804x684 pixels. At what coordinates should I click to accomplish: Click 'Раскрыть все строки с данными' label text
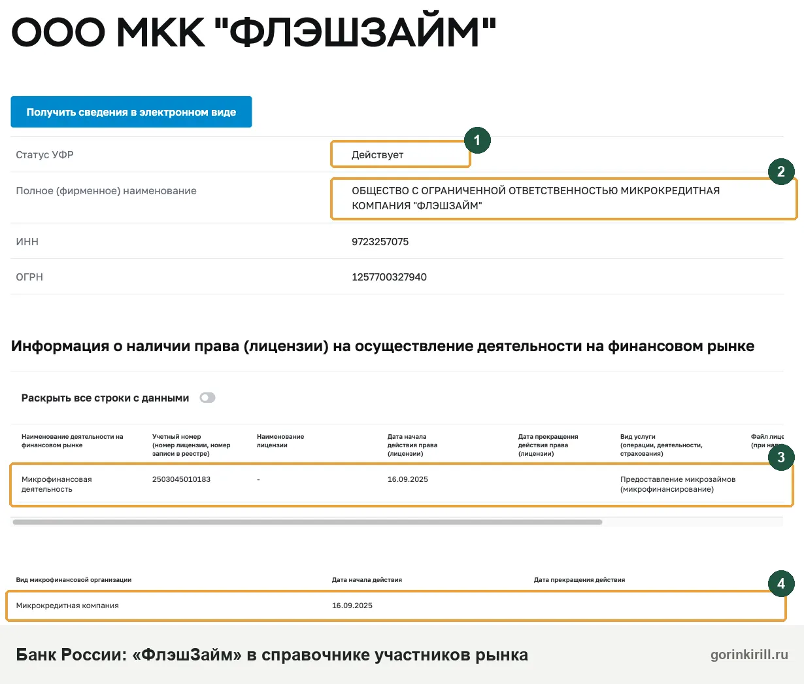[x=105, y=398]
